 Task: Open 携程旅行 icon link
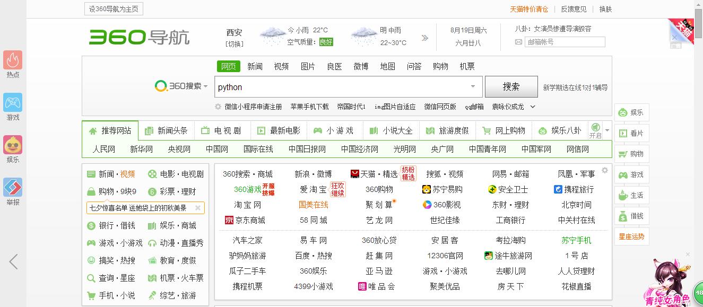[558, 189]
